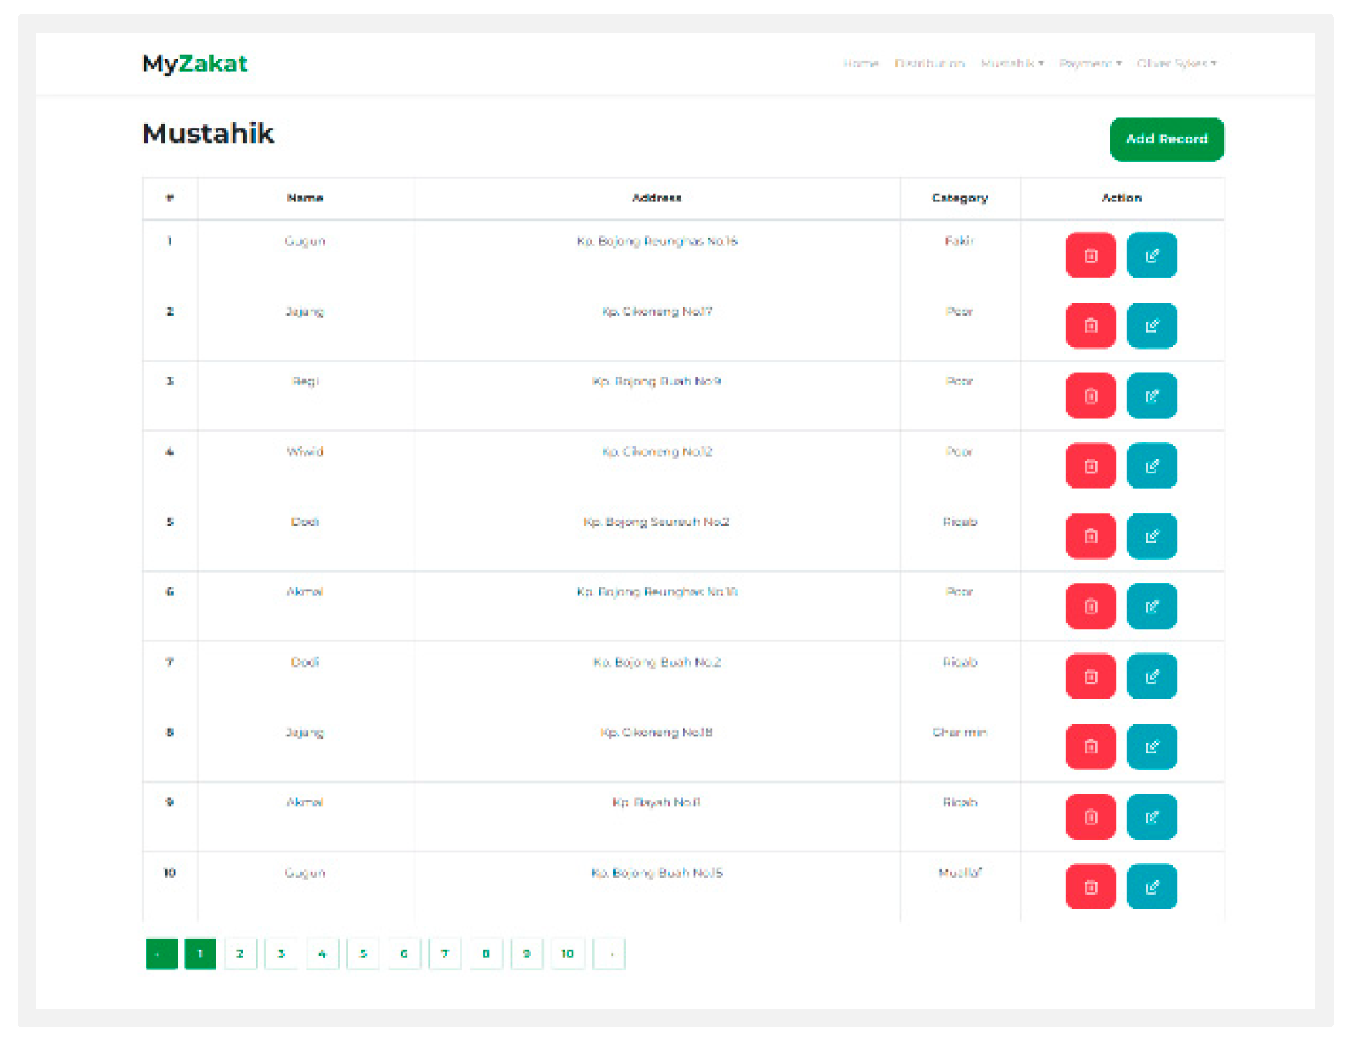This screenshot has height=1046, width=1351.
Task: Open the Mustahik dropdown menu
Action: tap(1011, 63)
